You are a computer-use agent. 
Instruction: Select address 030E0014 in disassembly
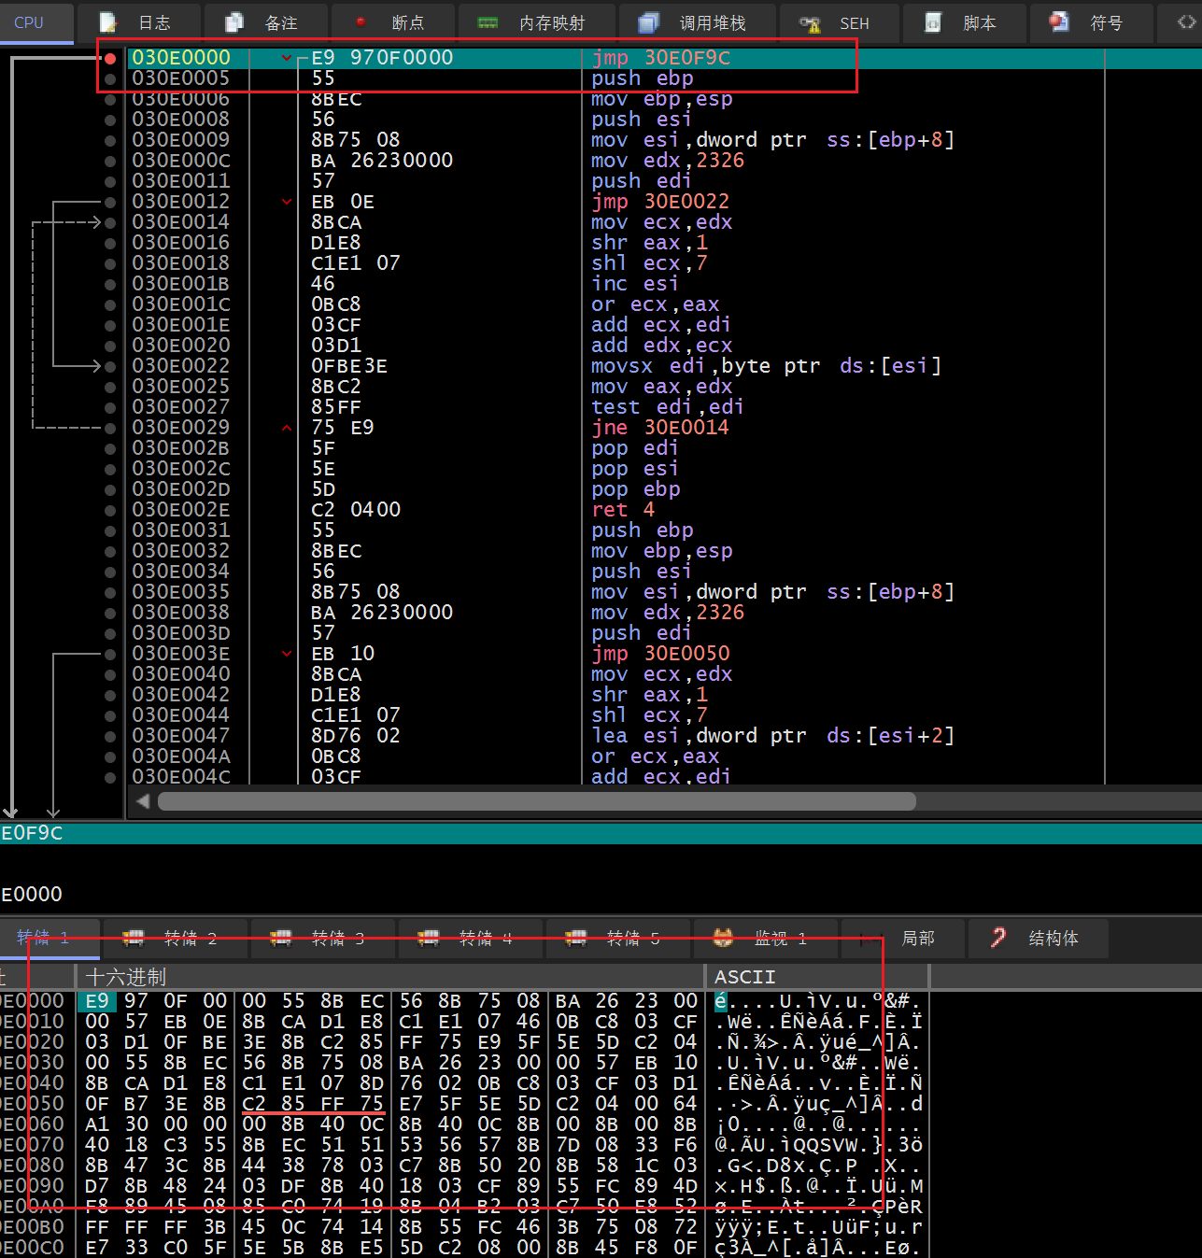[x=180, y=222]
